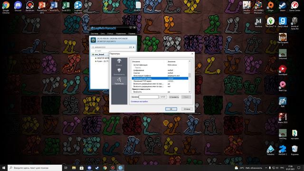Click the Значение input field in Параметры

[x=149, y=97]
